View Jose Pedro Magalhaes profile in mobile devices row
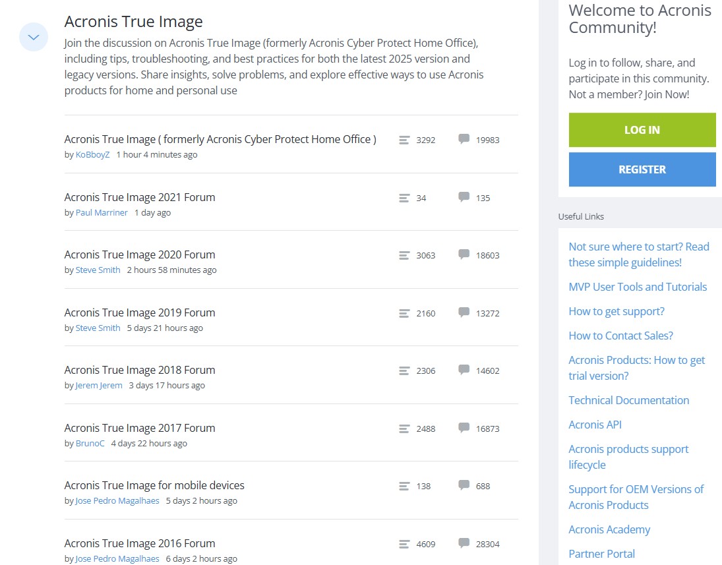The image size is (722, 565). pos(117,501)
